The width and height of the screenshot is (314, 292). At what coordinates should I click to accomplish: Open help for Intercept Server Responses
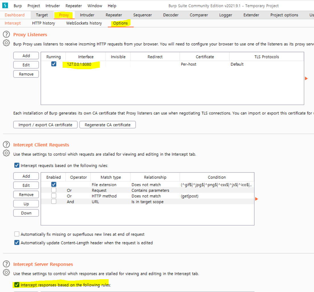pyautogui.click(x=7, y=264)
